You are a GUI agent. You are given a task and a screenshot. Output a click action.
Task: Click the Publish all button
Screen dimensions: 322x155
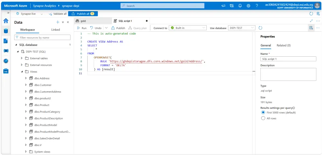coord(83,14)
